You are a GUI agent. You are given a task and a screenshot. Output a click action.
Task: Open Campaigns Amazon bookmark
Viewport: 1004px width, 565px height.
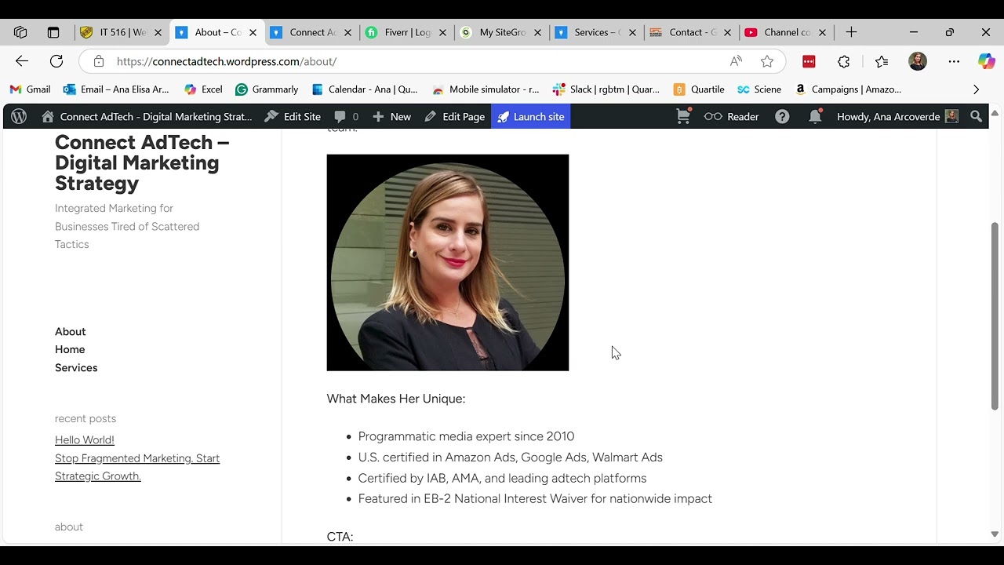(x=848, y=89)
